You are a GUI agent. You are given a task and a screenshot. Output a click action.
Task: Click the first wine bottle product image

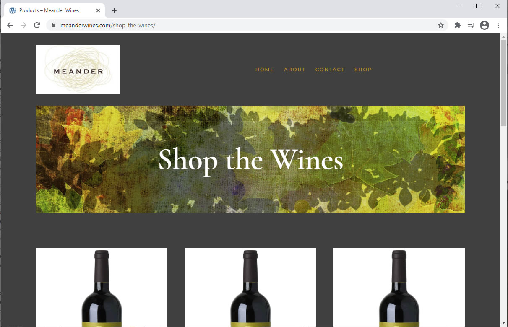102,288
